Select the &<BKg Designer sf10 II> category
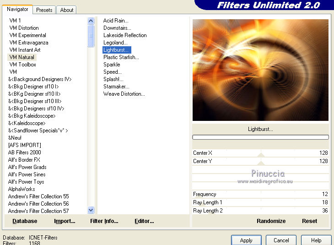The width and height of the screenshot is (334, 245). point(34,94)
